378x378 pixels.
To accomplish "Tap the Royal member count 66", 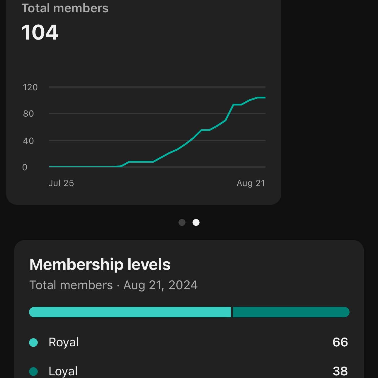I will coord(340,342).
